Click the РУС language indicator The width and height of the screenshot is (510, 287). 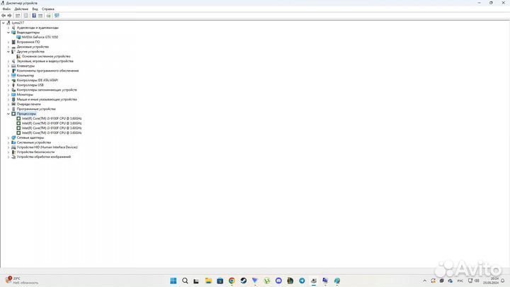(x=460, y=281)
